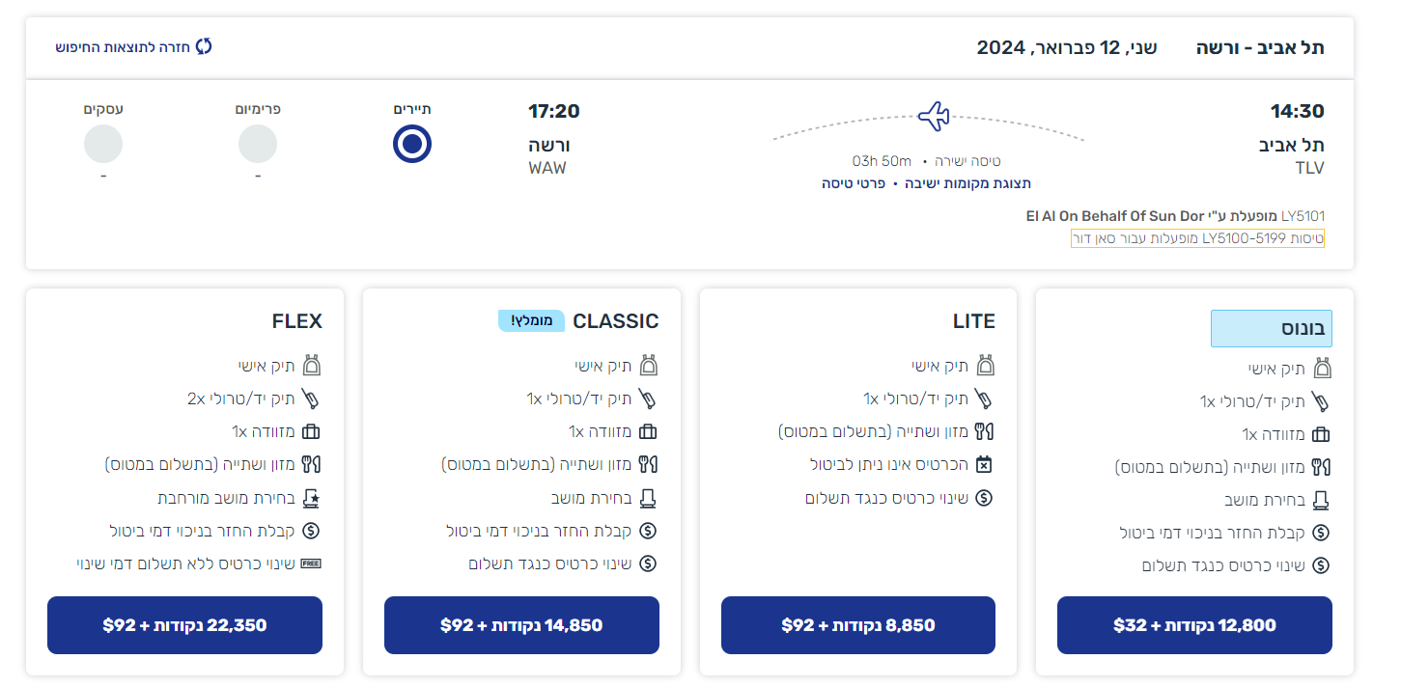
Task: Click the airplane icon on the flight route
Action: (933, 117)
